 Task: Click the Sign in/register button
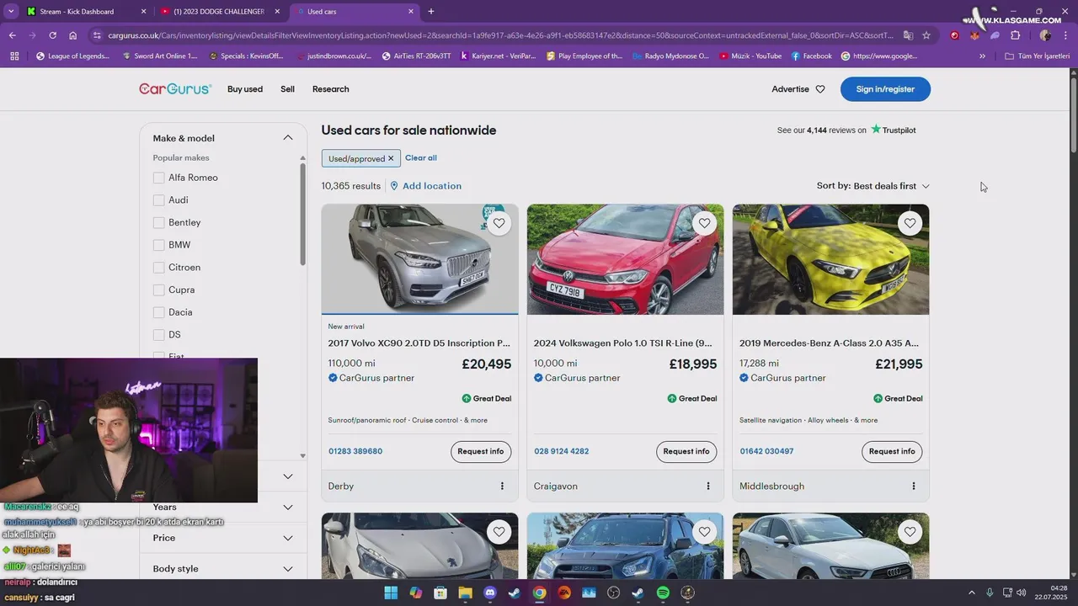[x=885, y=89]
